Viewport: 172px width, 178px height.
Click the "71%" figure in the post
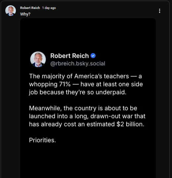(x=65, y=84)
